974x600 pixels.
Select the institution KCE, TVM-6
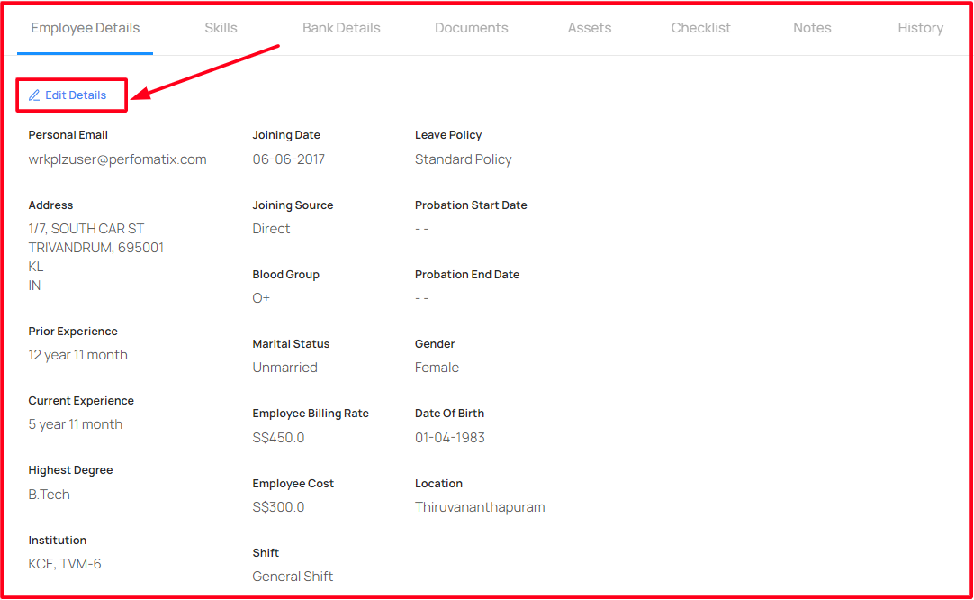pyautogui.click(x=65, y=564)
